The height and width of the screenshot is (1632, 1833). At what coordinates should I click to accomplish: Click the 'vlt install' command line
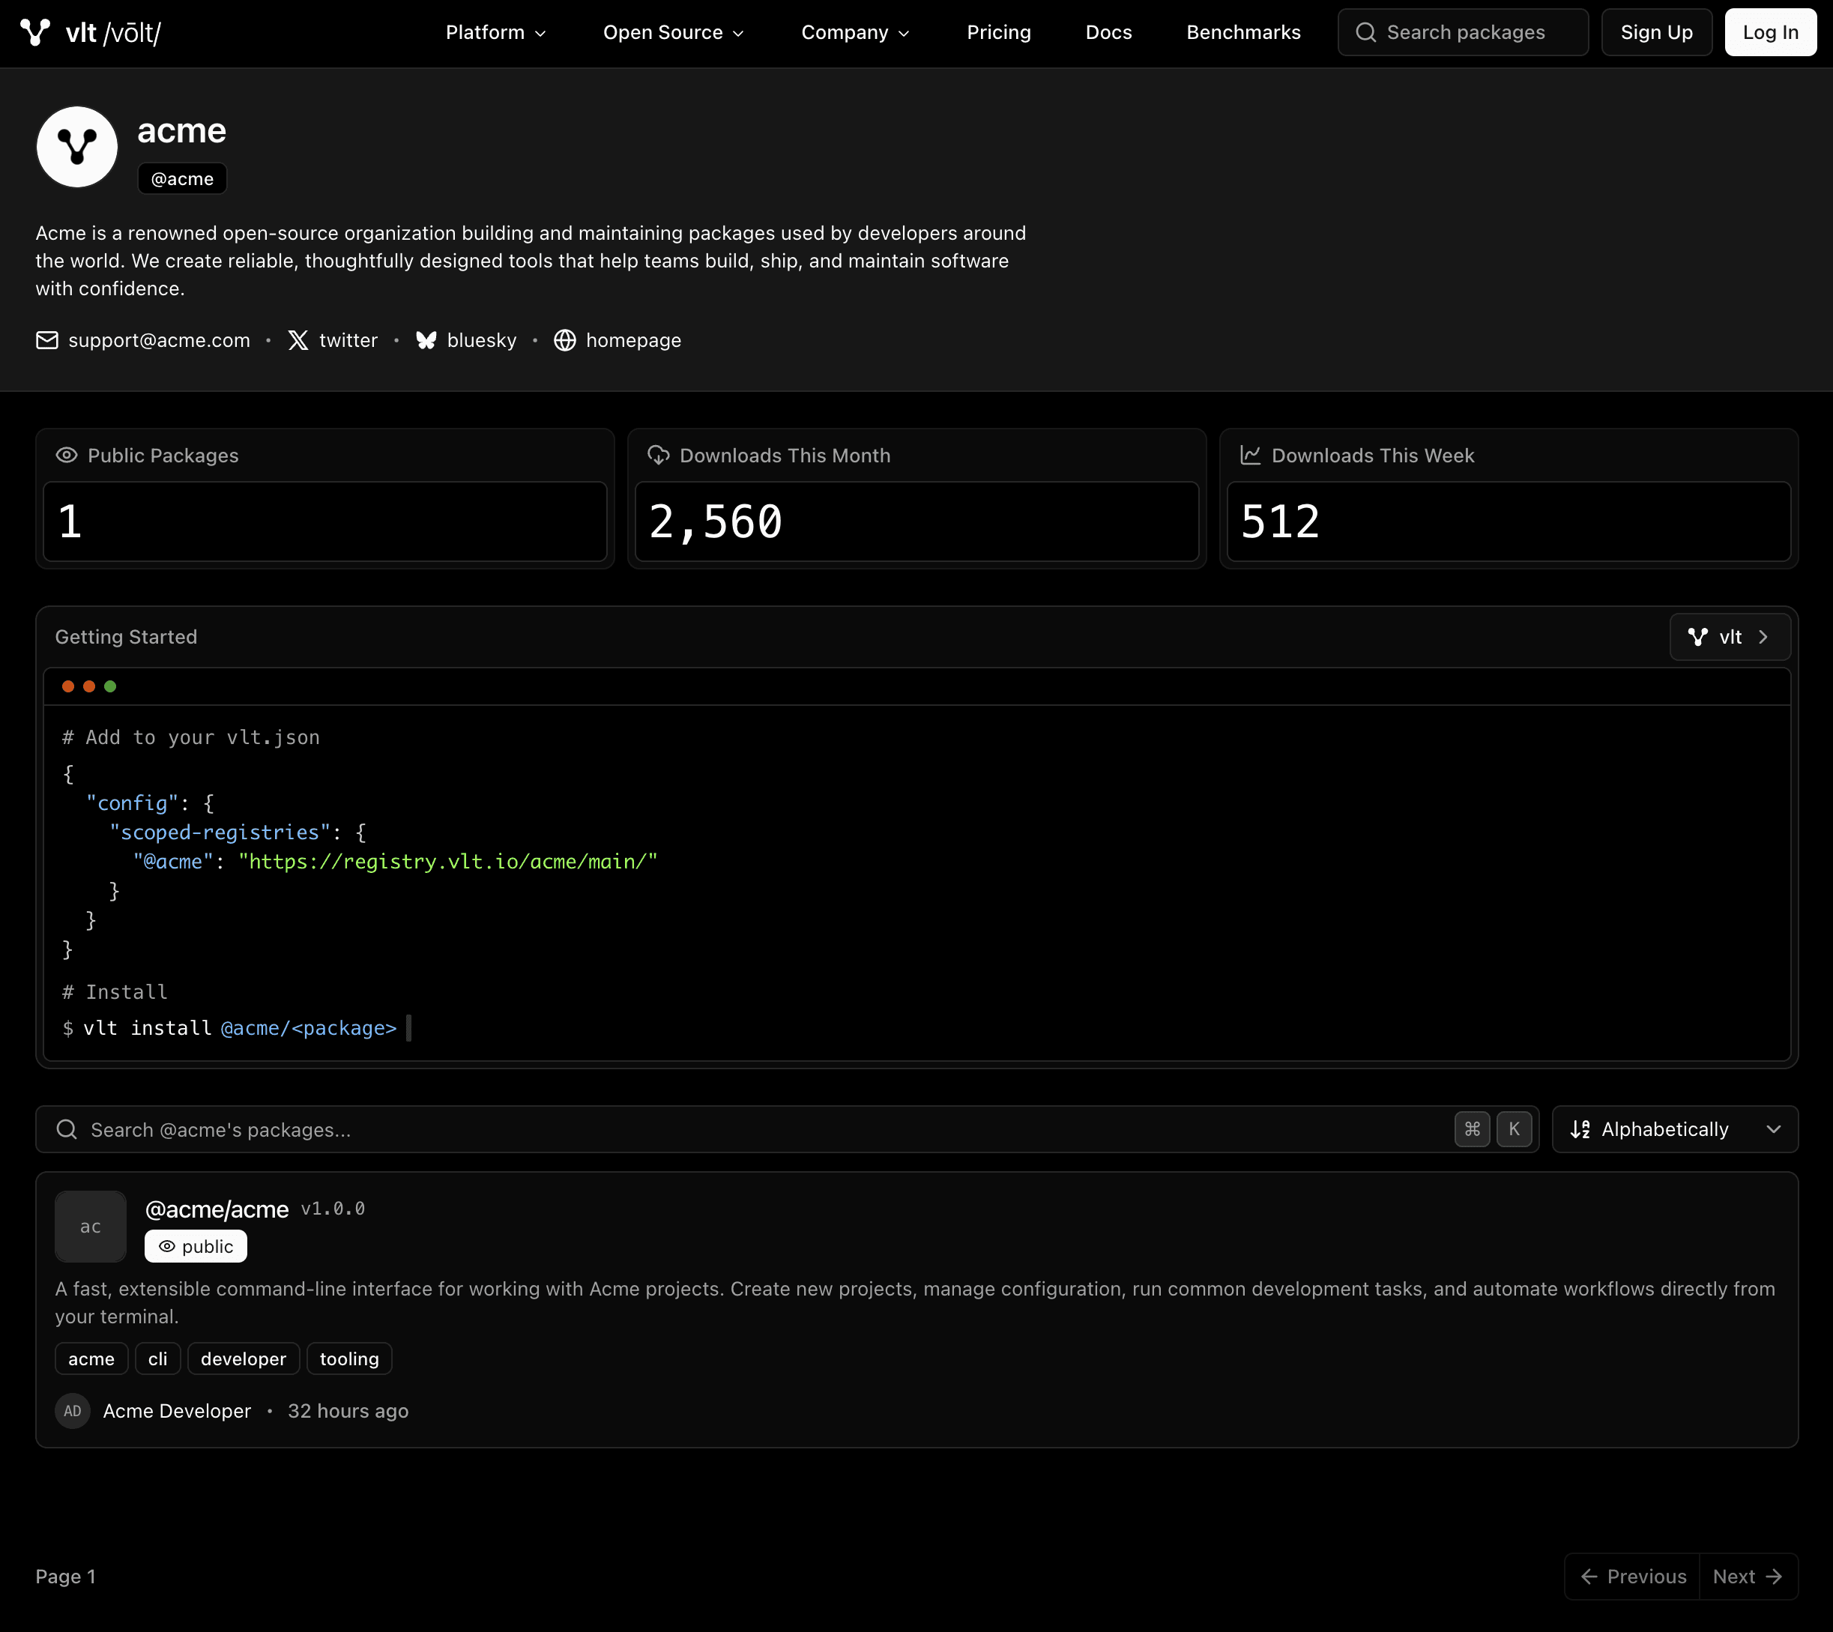(229, 1029)
